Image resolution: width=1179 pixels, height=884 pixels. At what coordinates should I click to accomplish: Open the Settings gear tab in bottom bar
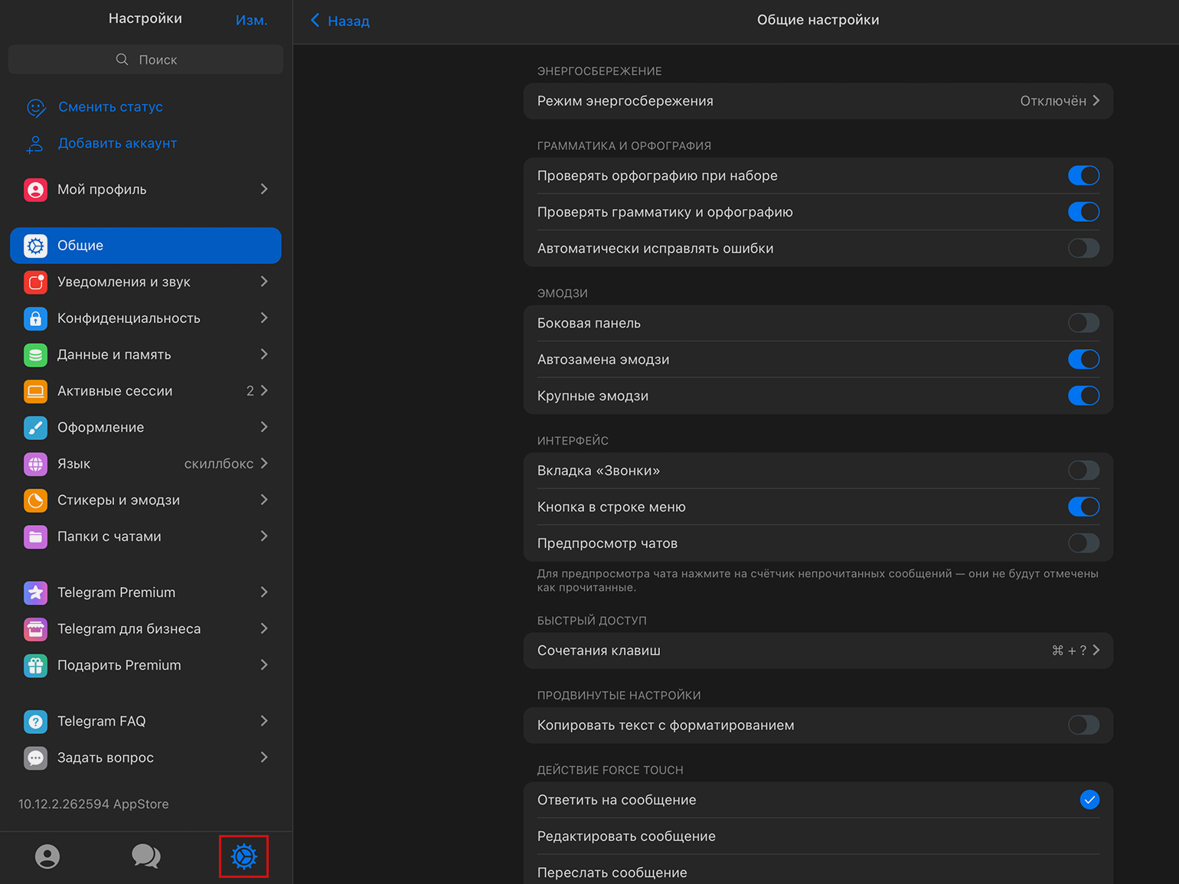[x=243, y=856]
